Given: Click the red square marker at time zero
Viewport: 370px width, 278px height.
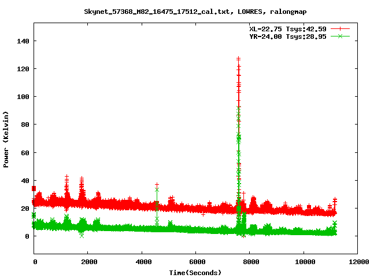Looking at the screenshot, I should pos(34,188).
